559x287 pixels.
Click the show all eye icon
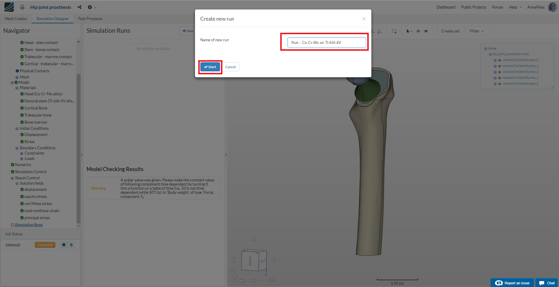click(x=426, y=31)
